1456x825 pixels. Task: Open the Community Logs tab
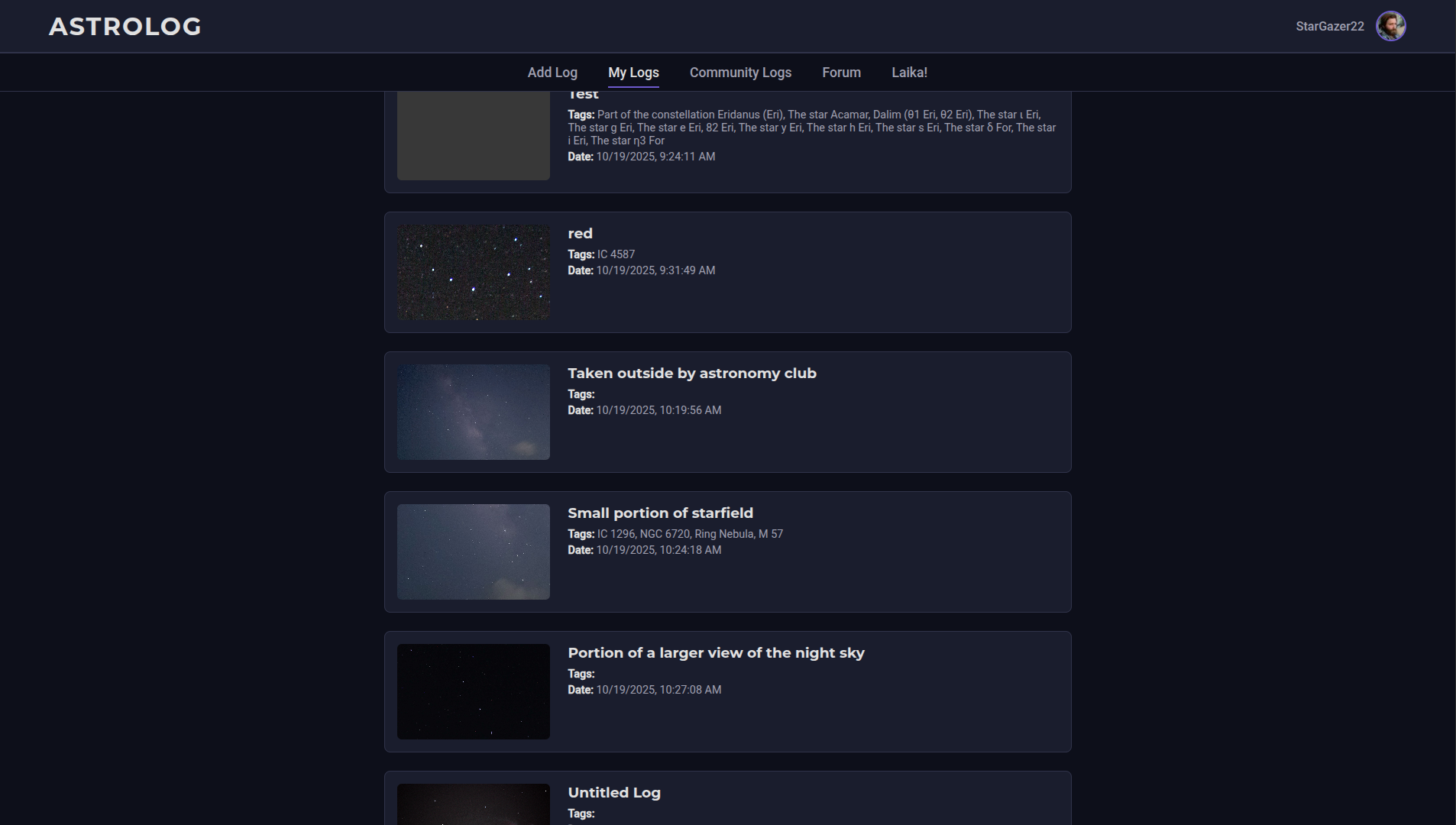[x=740, y=73]
